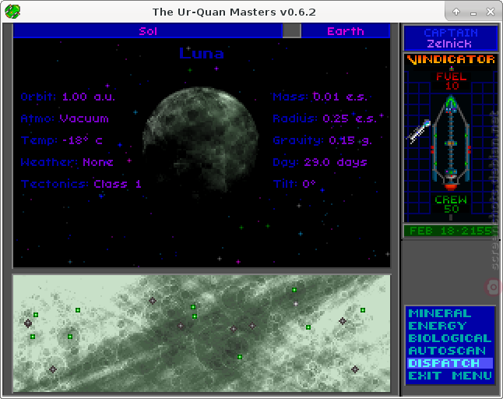Click the Luna surface scan map
This screenshot has width=503, height=399.
click(202, 334)
